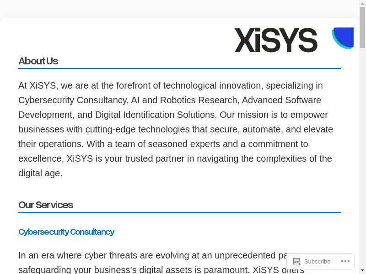Click the XiSYS site title
Viewport: 366px width, 274px height.
(x=276, y=40)
